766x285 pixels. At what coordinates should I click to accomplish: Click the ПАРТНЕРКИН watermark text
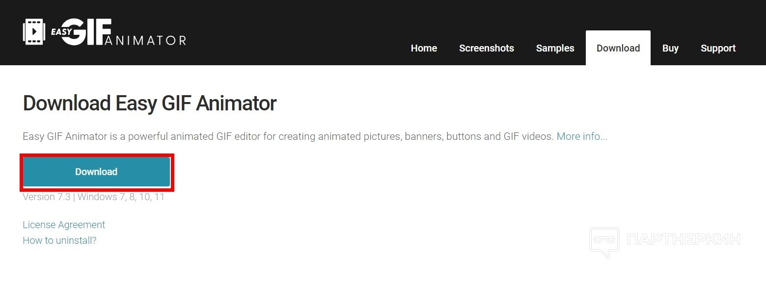click(x=684, y=239)
